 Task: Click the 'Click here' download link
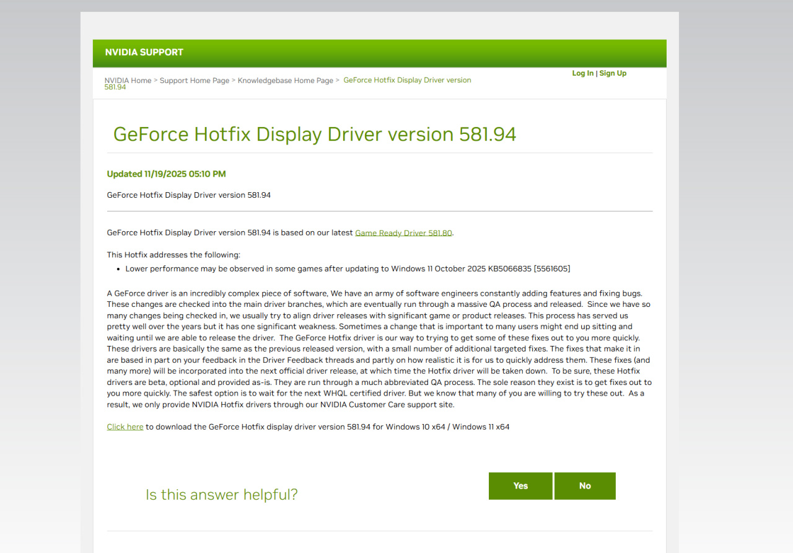pos(125,427)
